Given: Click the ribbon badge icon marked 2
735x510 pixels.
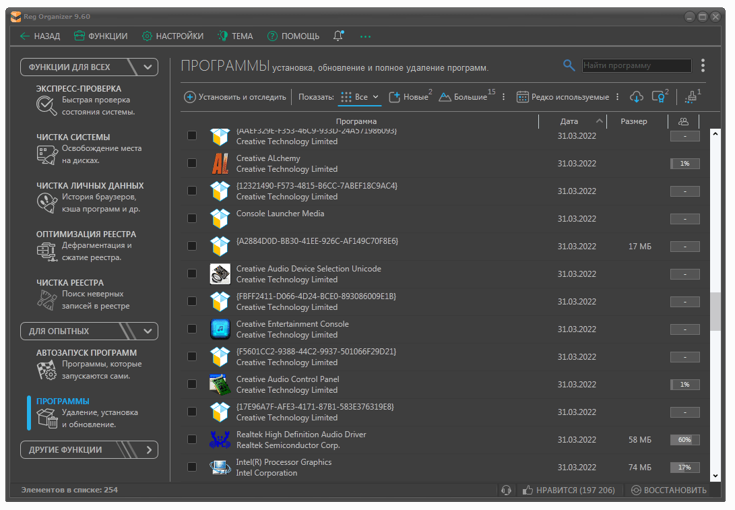Looking at the screenshot, I should pyautogui.click(x=659, y=96).
